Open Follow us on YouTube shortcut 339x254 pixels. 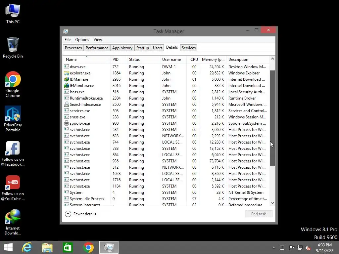pyautogui.click(x=13, y=188)
